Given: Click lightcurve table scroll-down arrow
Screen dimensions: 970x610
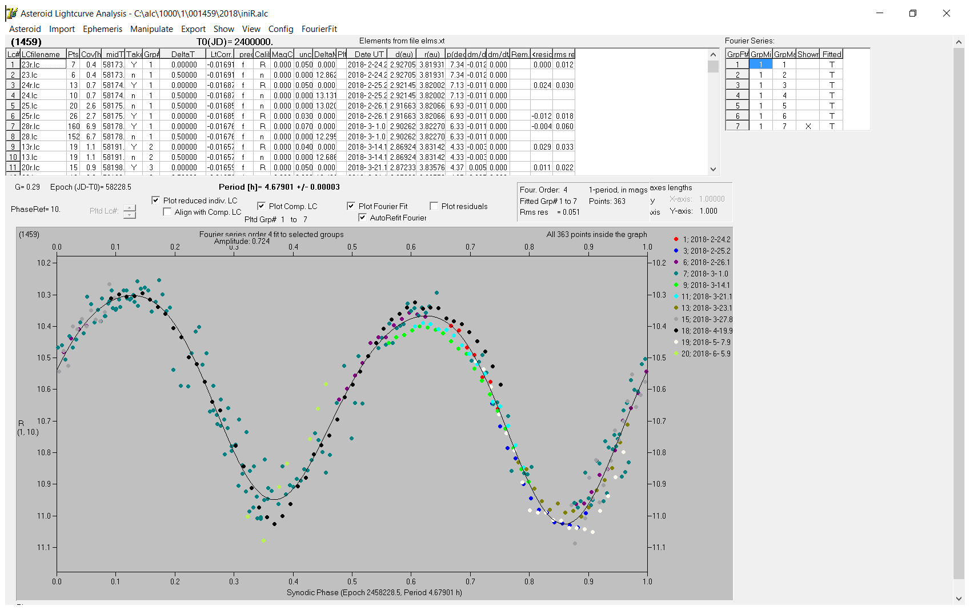Looking at the screenshot, I should 713,169.
